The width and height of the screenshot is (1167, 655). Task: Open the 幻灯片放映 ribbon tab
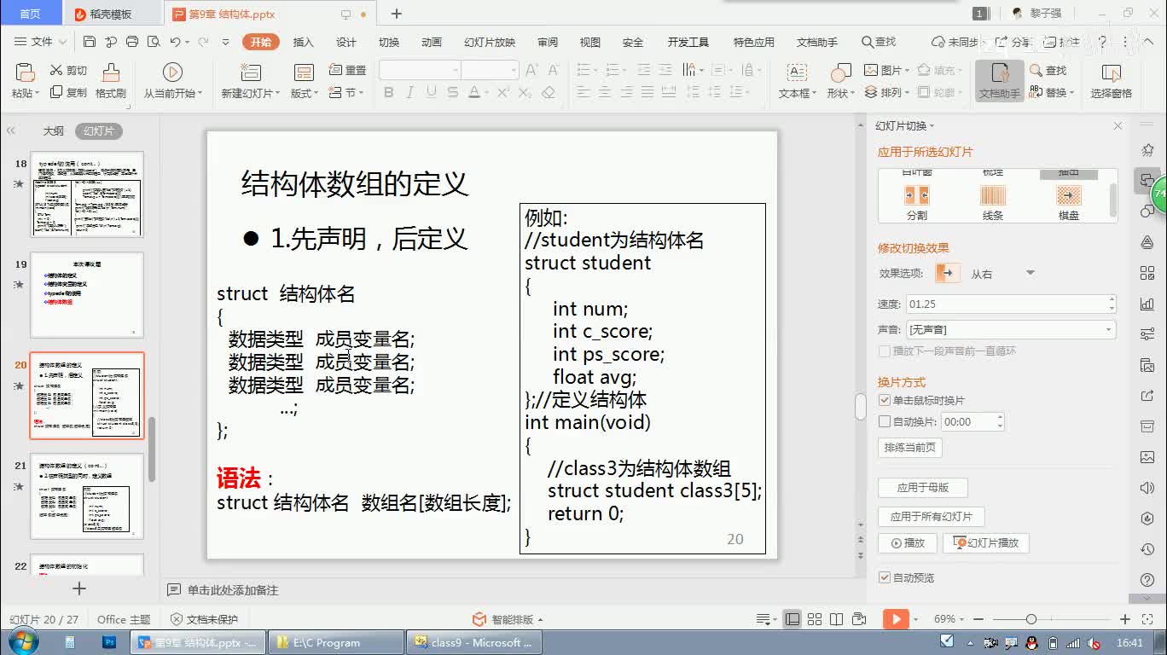pos(490,42)
